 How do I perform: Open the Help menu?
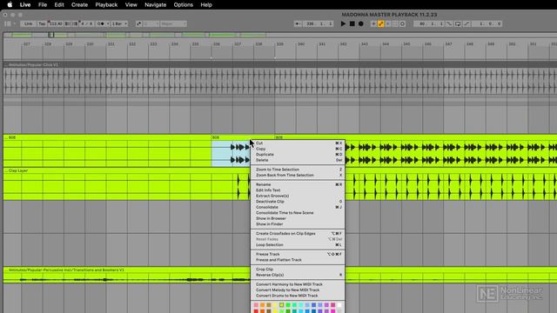[x=206, y=4]
